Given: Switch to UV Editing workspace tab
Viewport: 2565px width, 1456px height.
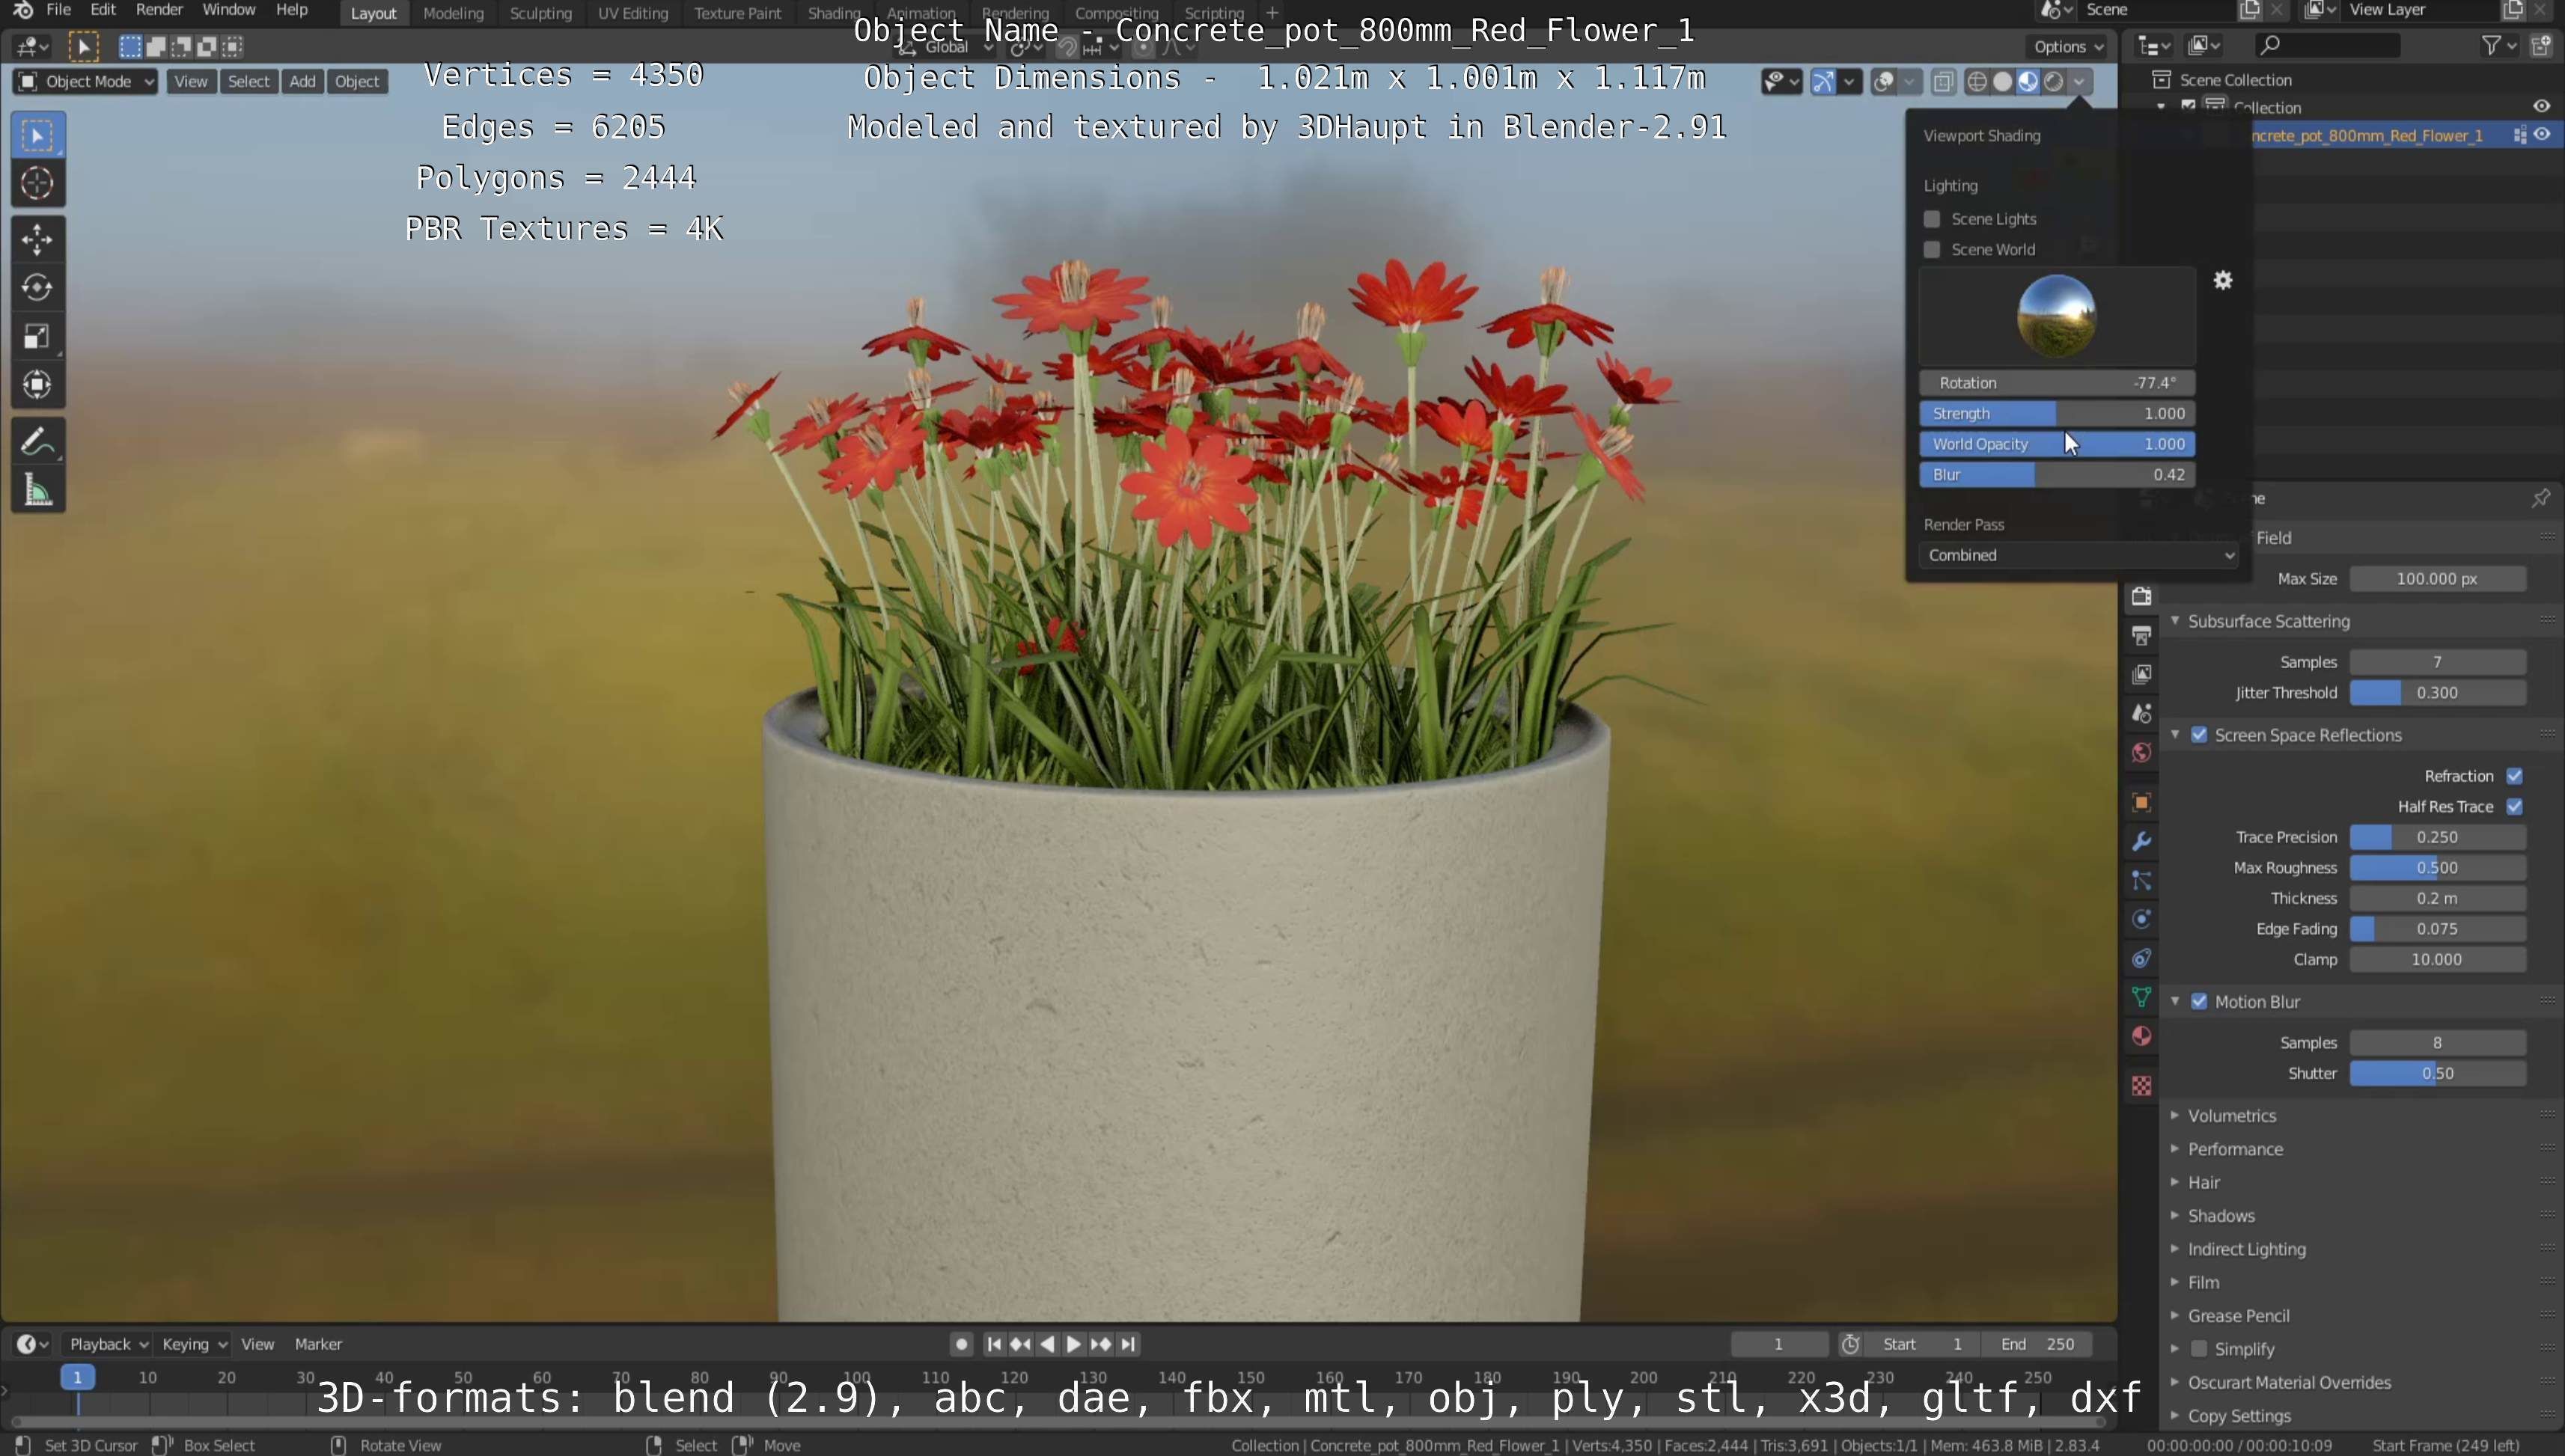Looking at the screenshot, I should point(632,13).
